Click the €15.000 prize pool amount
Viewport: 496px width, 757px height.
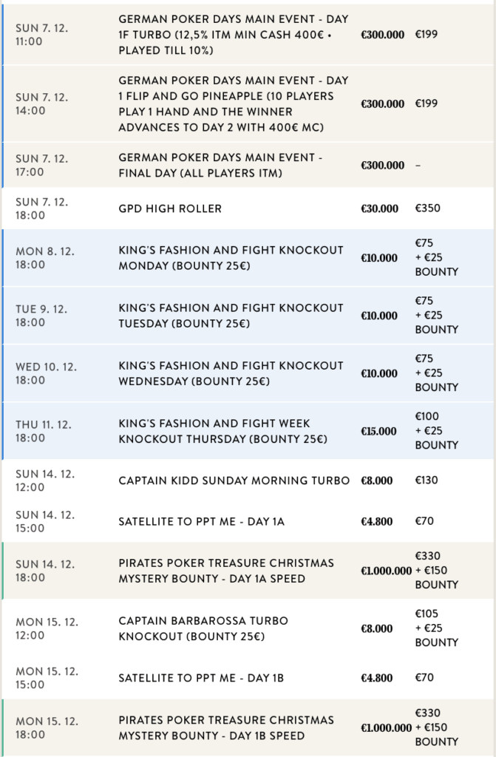379,432
